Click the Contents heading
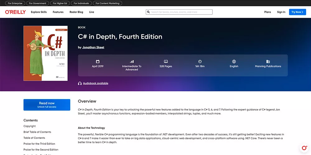311x155 pixels. (30, 120)
